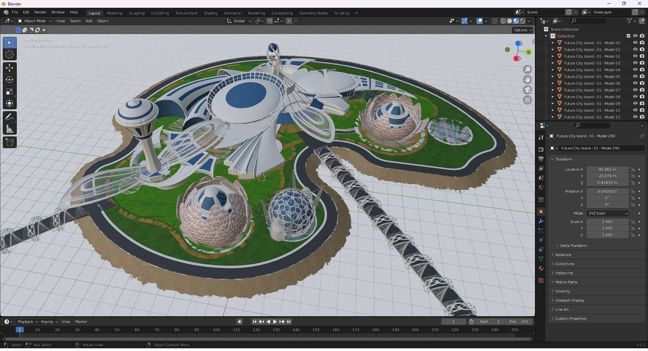Open the Render menu

pos(40,12)
